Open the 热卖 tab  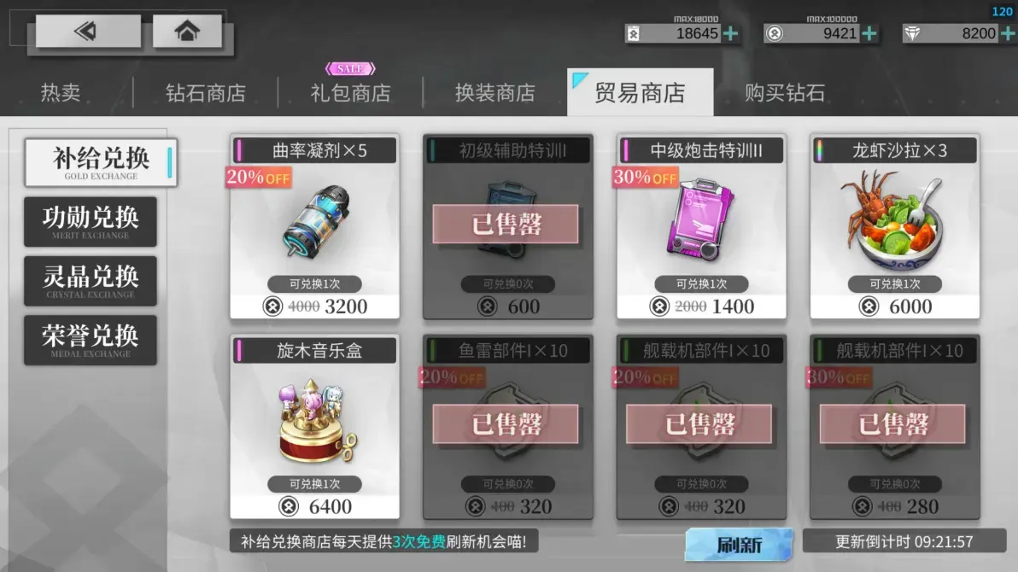click(61, 93)
